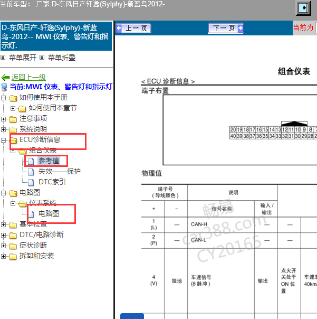Click the 返回上一级 link
Image resolution: width=317 pixels, height=319 pixels.
pos(28,77)
